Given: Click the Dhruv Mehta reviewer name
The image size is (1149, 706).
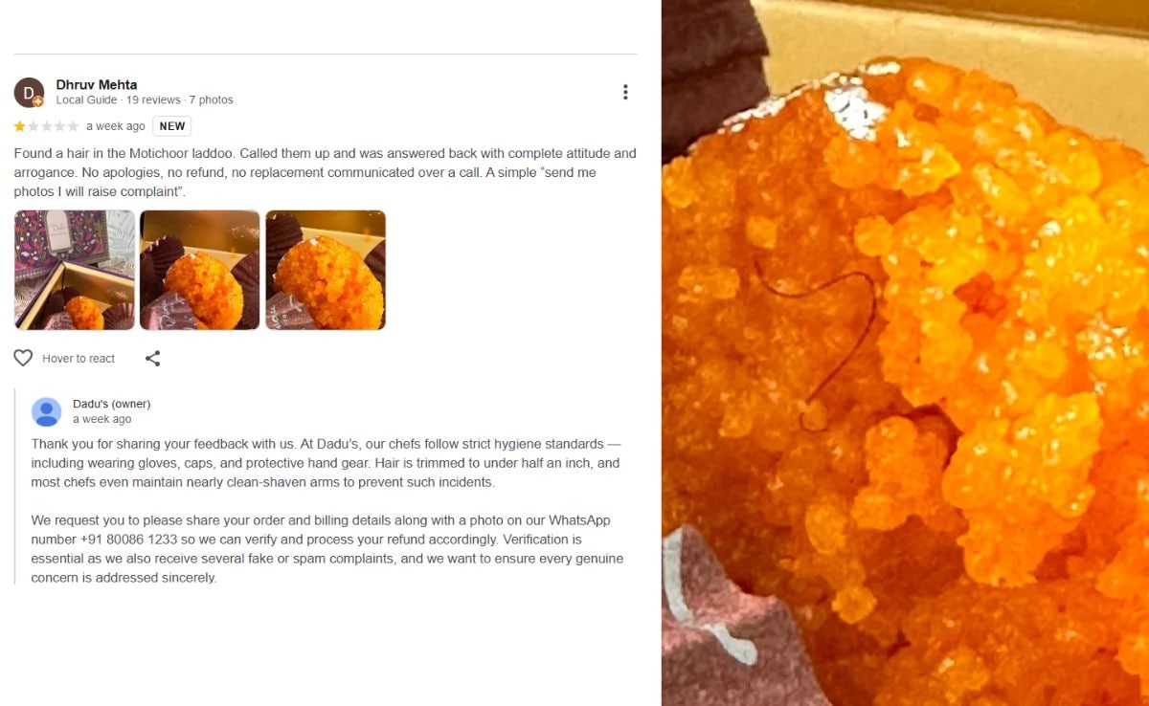Looking at the screenshot, I should tap(97, 84).
